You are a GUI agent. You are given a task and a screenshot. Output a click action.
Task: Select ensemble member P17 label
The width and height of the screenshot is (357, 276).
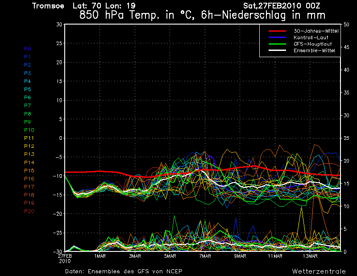[29, 187]
